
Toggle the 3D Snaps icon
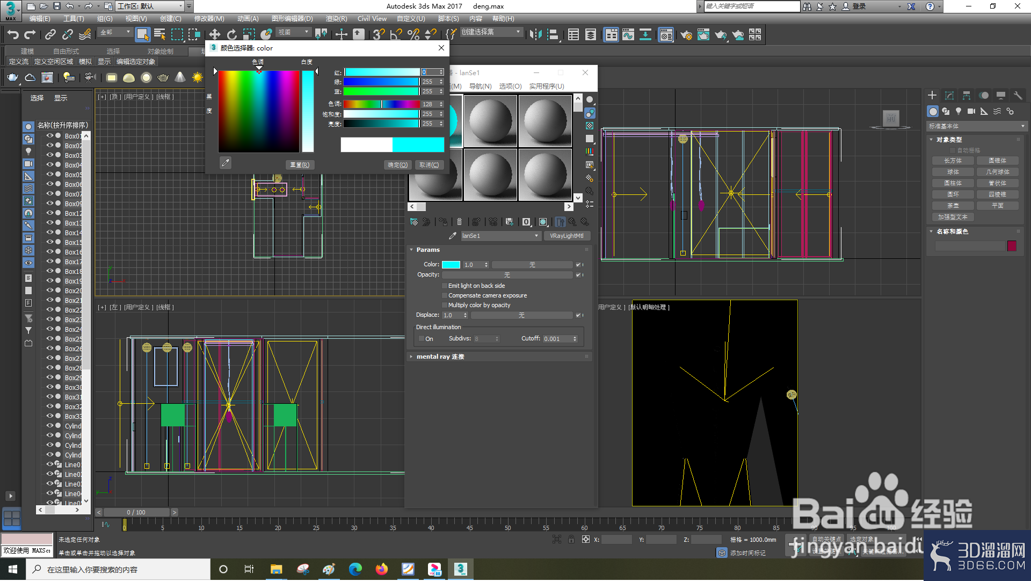click(379, 35)
